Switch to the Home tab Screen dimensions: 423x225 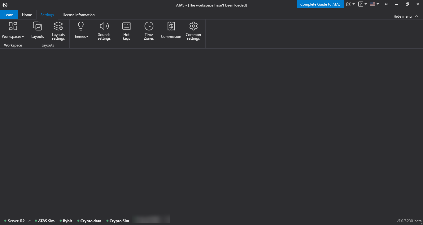pyautogui.click(x=27, y=15)
